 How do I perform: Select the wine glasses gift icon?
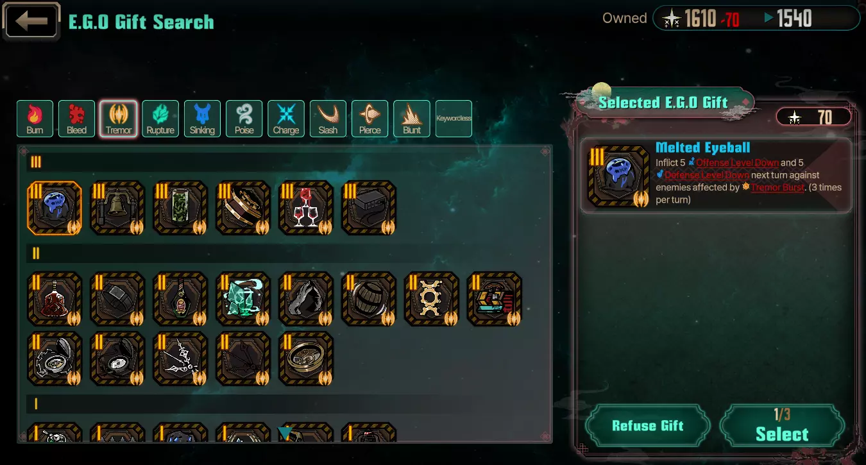pyautogui.click(x=305, y=208)
